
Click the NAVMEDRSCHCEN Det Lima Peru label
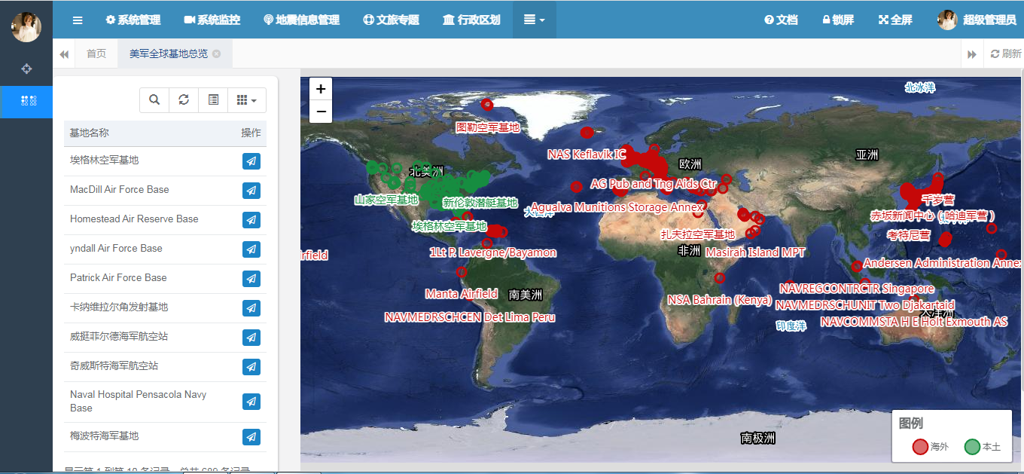[470, 317]
